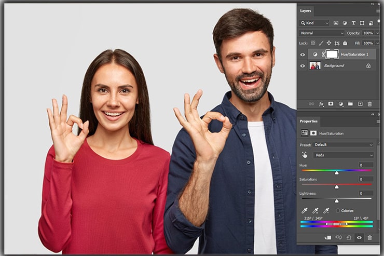Screen dimensions: 384x256
Task: Click the Hue slider handle
Action: [337, 173]
